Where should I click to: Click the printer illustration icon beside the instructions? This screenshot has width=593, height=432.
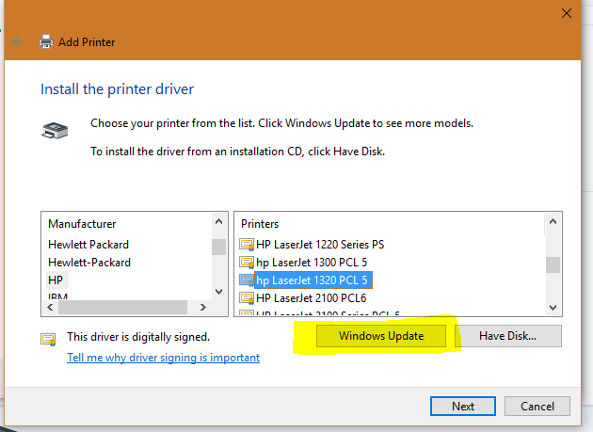[x=55, y=131]
